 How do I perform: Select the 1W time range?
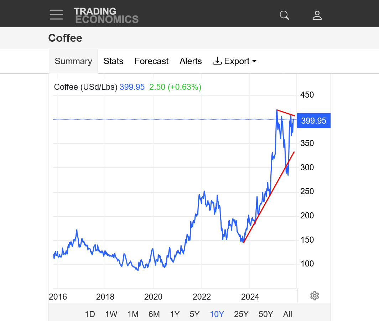111,314
